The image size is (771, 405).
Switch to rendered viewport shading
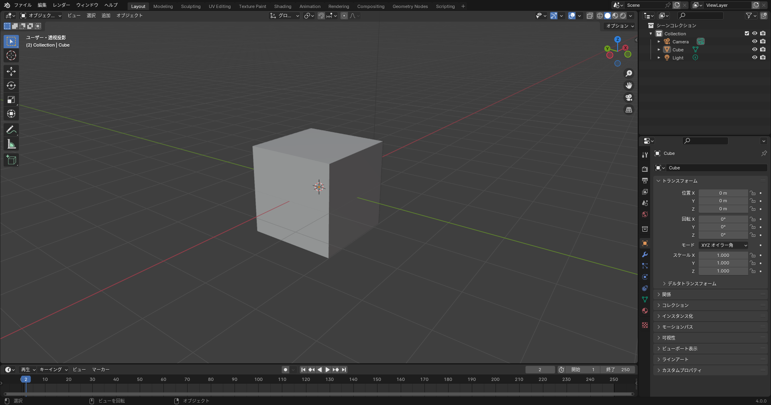pos(623,16)
